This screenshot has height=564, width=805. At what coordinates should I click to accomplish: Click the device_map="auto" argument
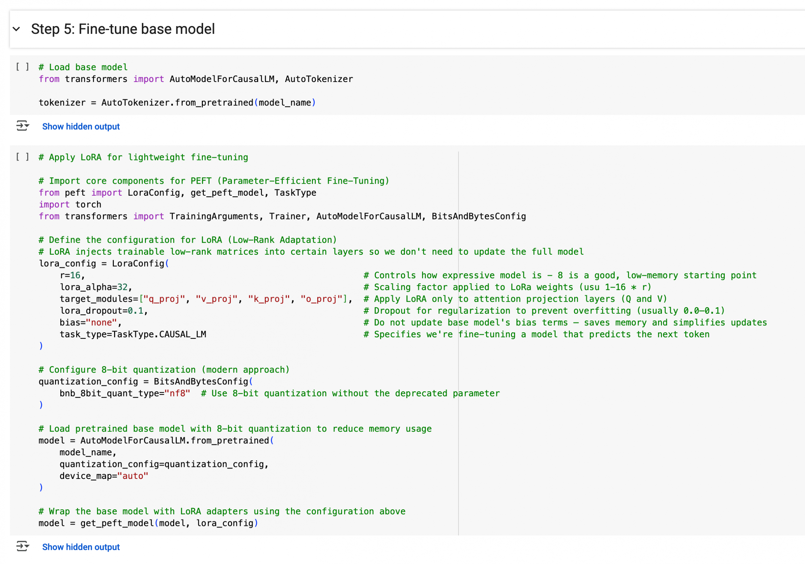(104, 476)
